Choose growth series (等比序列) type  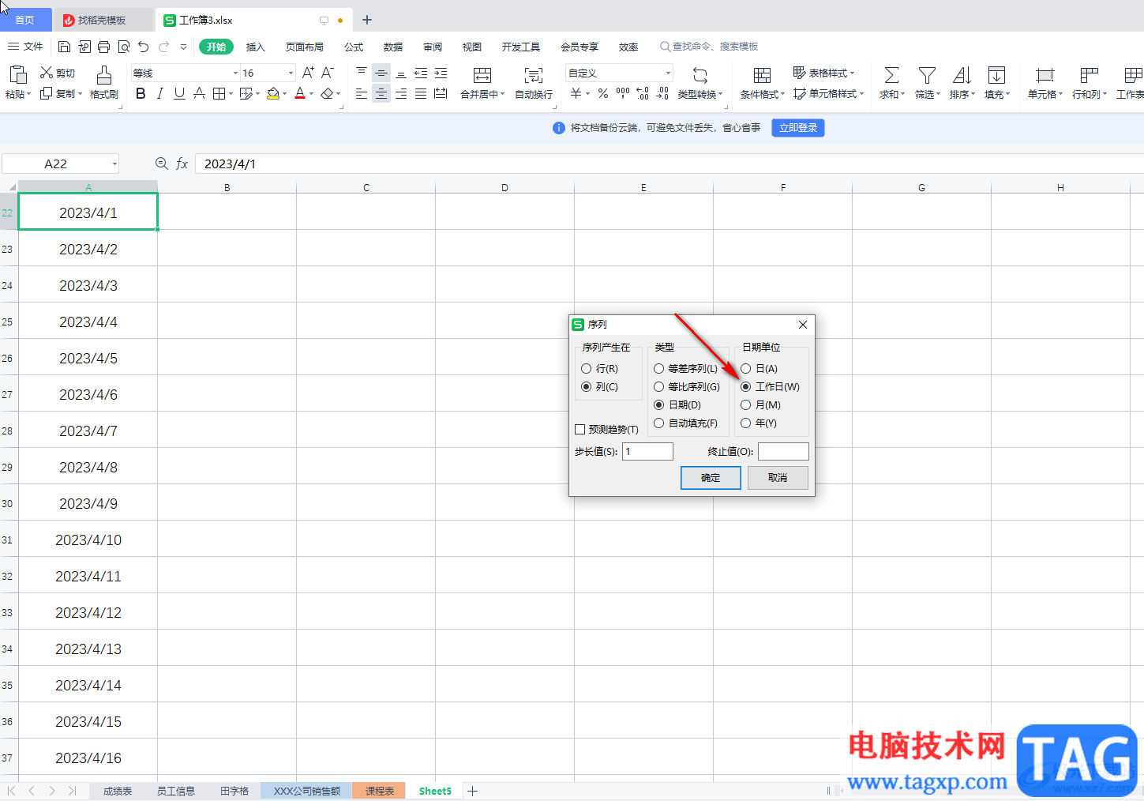tap(658, 387)
